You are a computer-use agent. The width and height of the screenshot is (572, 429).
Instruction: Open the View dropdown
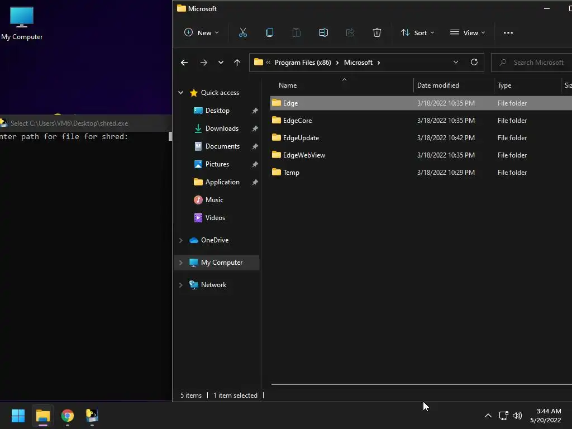[468, 33]
